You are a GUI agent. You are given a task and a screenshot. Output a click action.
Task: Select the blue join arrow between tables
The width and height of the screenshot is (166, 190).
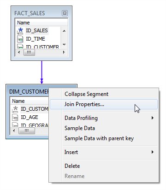pos(41,72)
